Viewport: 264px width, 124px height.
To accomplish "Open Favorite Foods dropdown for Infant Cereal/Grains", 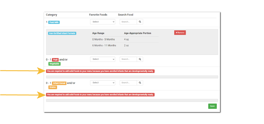I will [x=102, y=83].
